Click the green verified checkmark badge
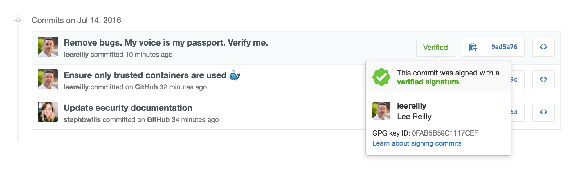 [381, 77]
